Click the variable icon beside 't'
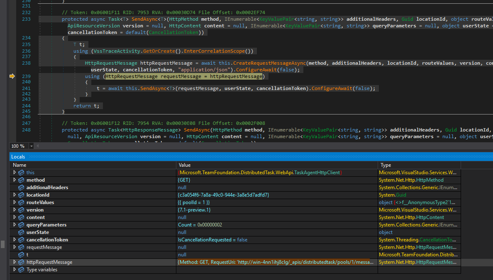The height and width of the screenshot is (280, 493). click(x=21, y=255)
